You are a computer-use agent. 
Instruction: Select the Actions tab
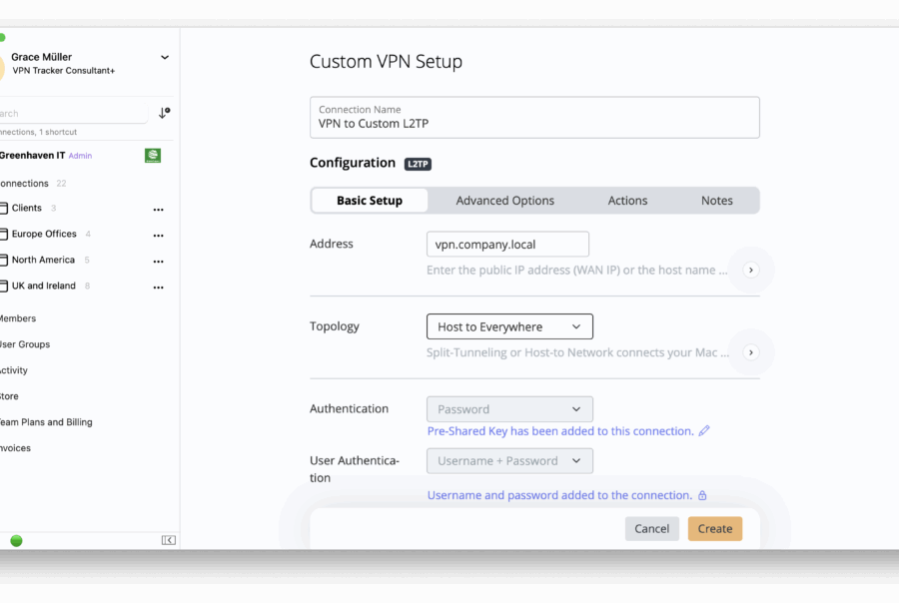point(627,200)
